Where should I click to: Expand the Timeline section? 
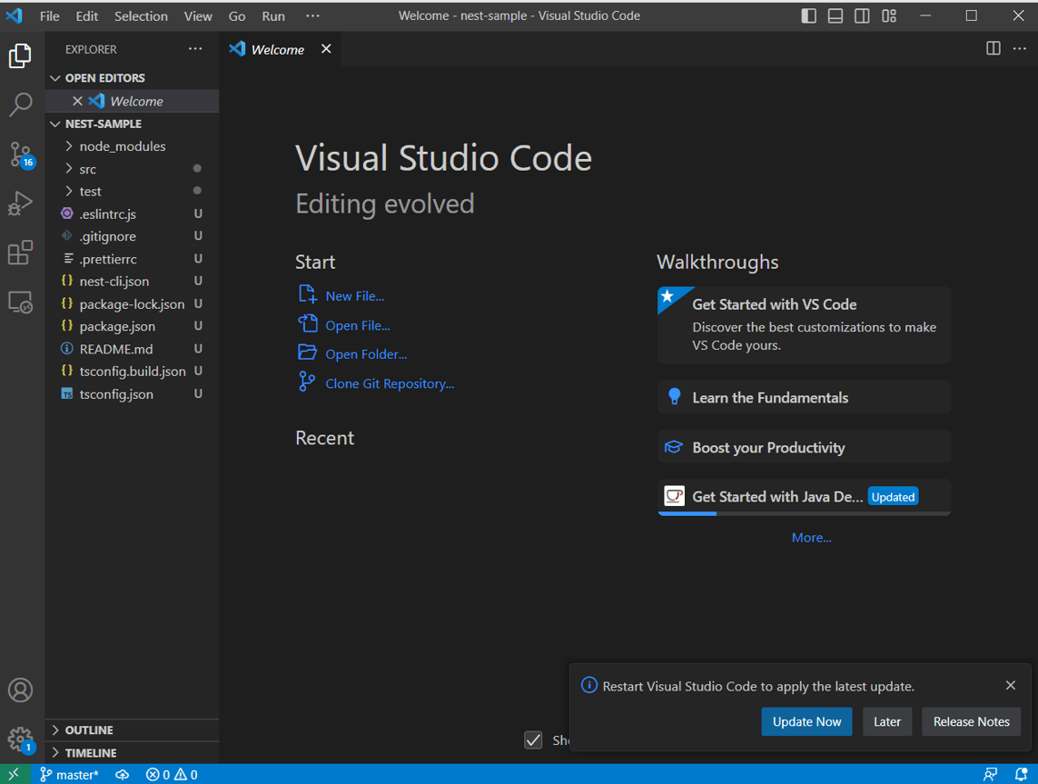tap(132, 753)
